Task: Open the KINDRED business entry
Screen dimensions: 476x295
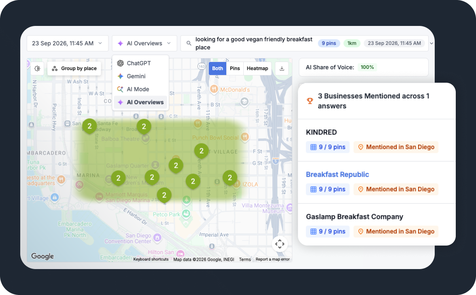Action: tap(321, 133)
